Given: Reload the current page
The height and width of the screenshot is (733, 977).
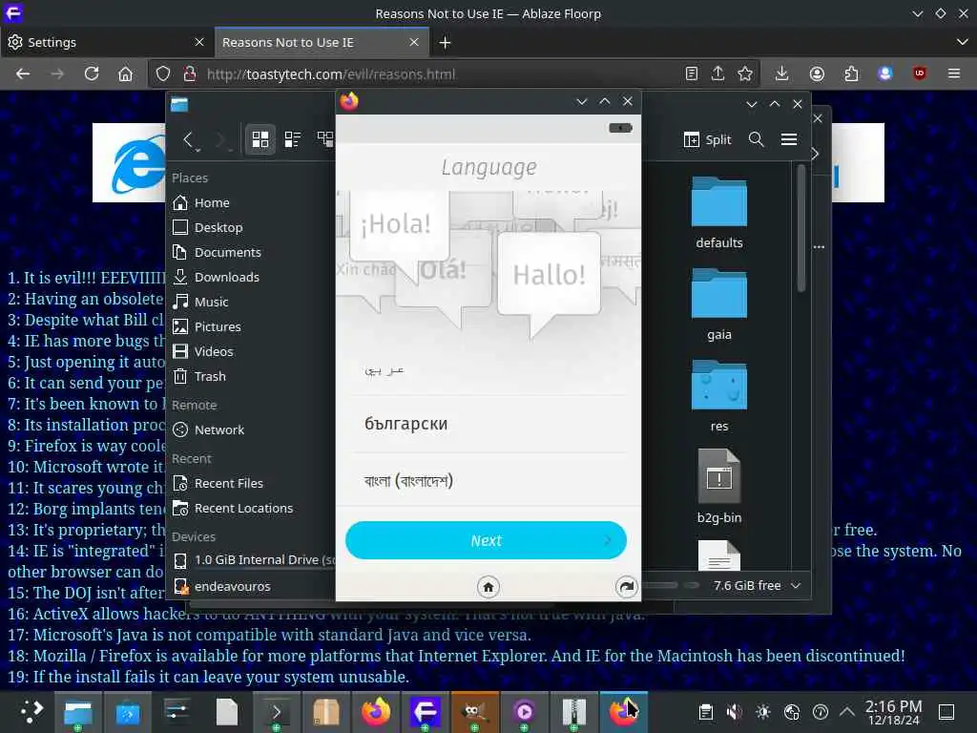Looking at the screenshot, I should [92, 74].
